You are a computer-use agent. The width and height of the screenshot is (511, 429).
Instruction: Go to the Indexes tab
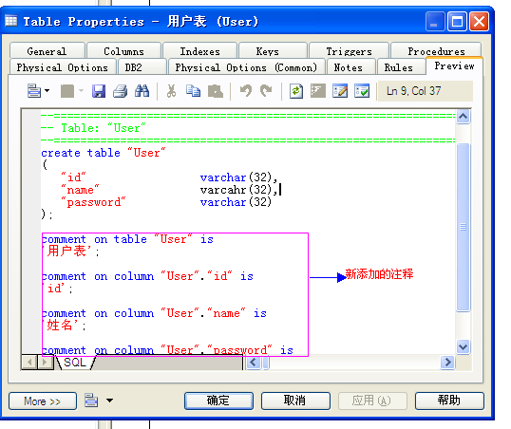(199, 51)
